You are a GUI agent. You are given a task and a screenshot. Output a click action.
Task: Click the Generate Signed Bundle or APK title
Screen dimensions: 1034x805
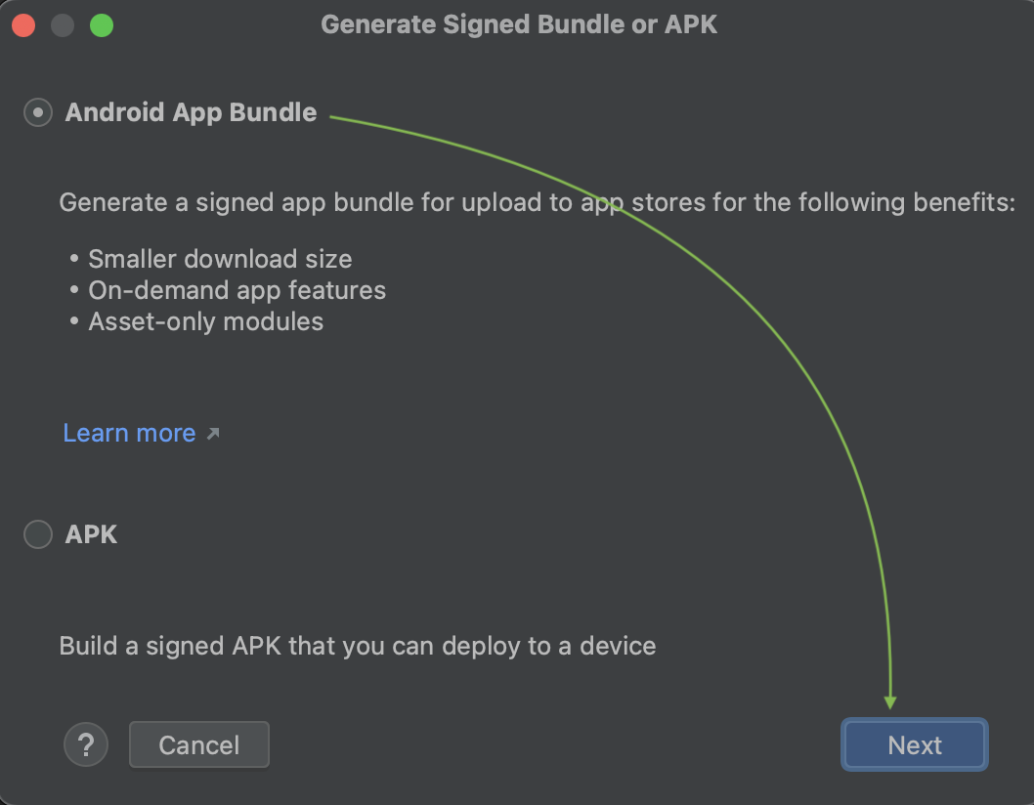[x=519, y=24]
